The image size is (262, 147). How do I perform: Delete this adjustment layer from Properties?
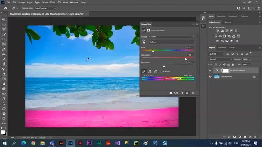point(192,93)
